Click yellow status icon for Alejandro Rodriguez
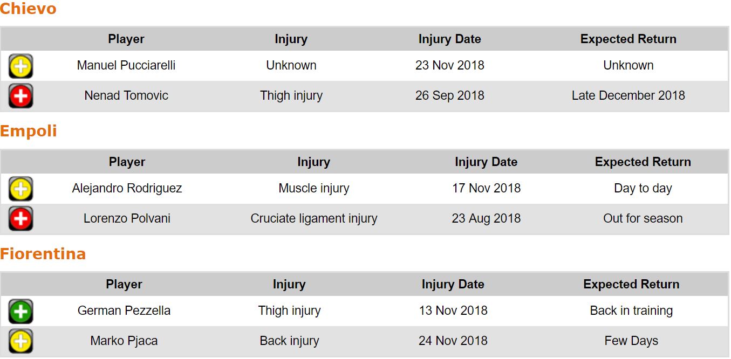The image size is (731, 359). point(21,189)
